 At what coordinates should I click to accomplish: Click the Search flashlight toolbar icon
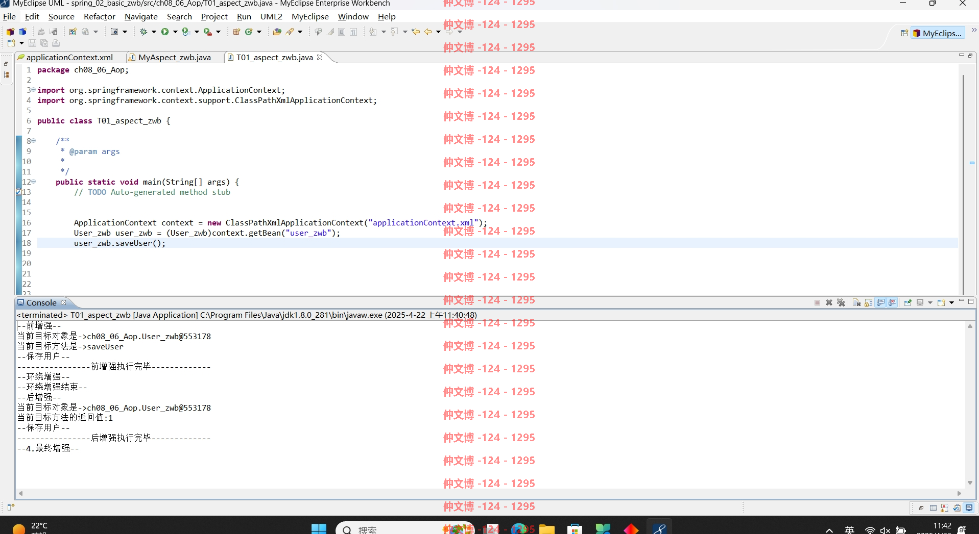pos(290,32)
